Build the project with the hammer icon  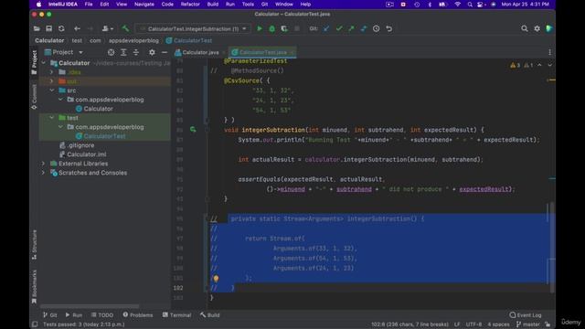click(125, 28)
